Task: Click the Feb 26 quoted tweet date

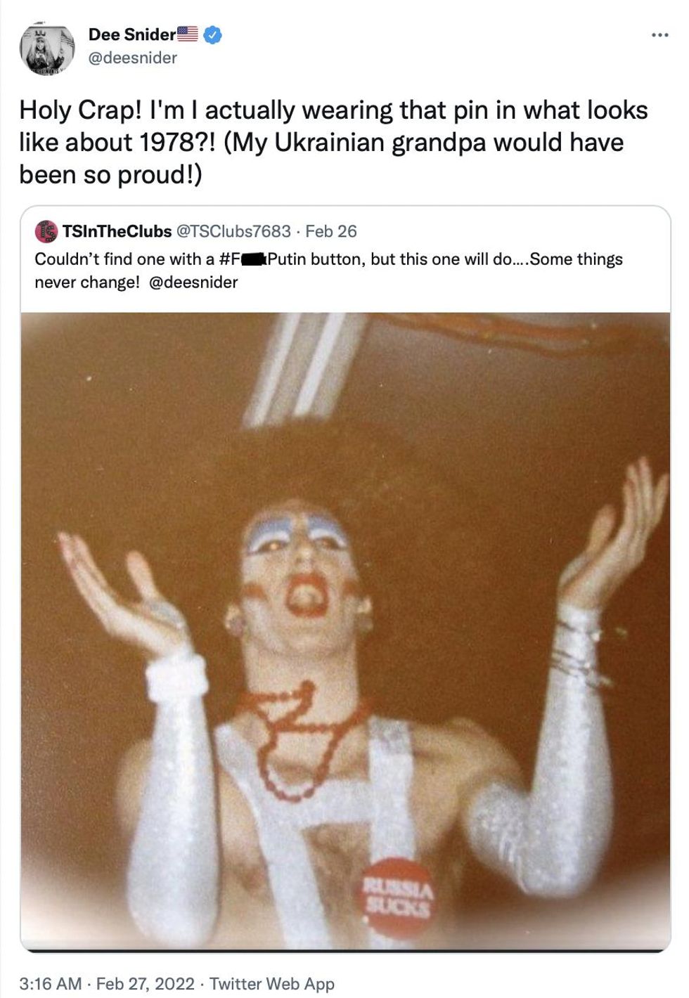Action: (x=331, y=231)
